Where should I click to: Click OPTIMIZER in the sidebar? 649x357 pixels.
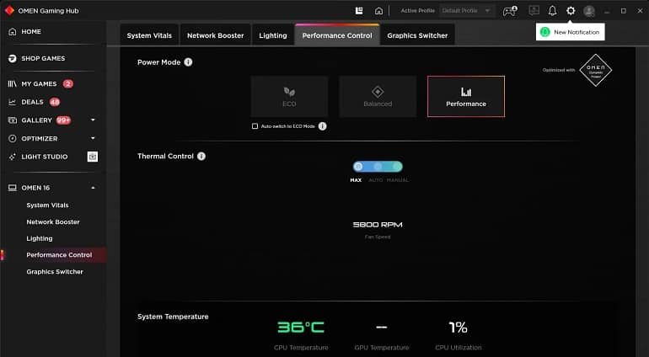(x=40, y=138)
